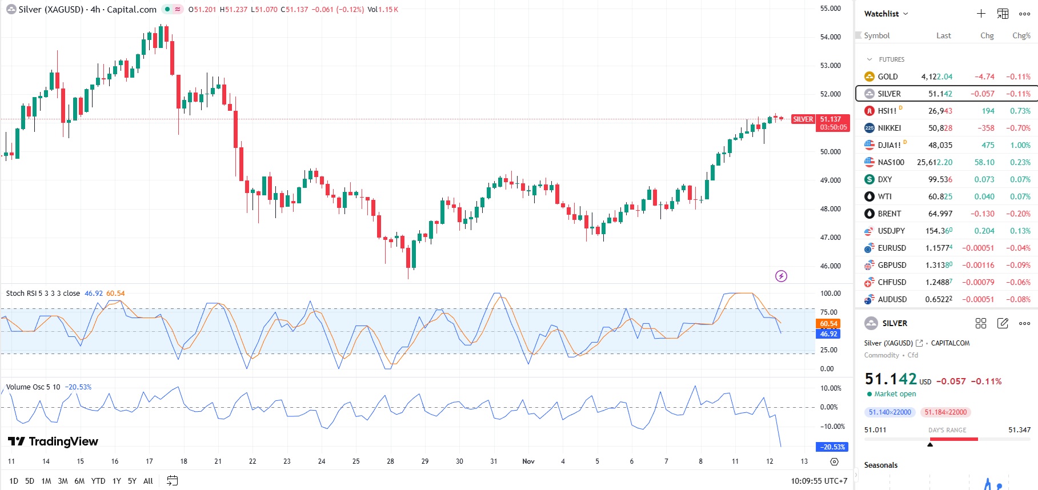Open Silver (XAGUSD) external link

coord(919,343)
